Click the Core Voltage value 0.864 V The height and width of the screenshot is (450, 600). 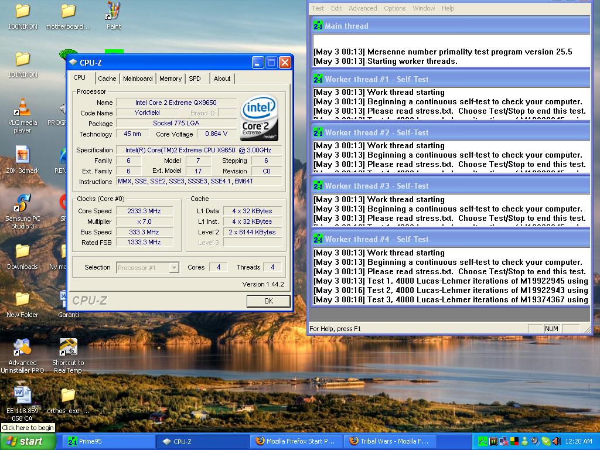pyautogui.click(x=216, y=134)
